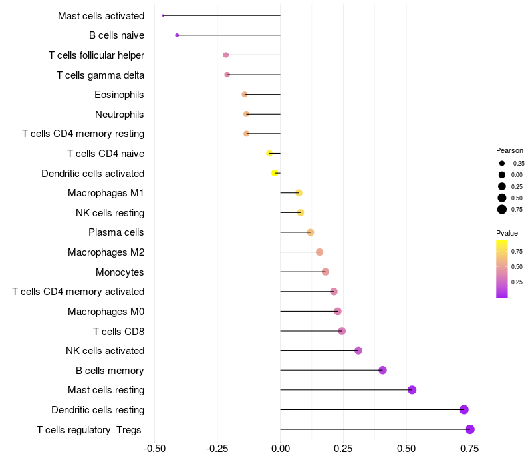Click the Pearson legend title
Viewport: 532px width, 466px height.
(x=509, y=150)
